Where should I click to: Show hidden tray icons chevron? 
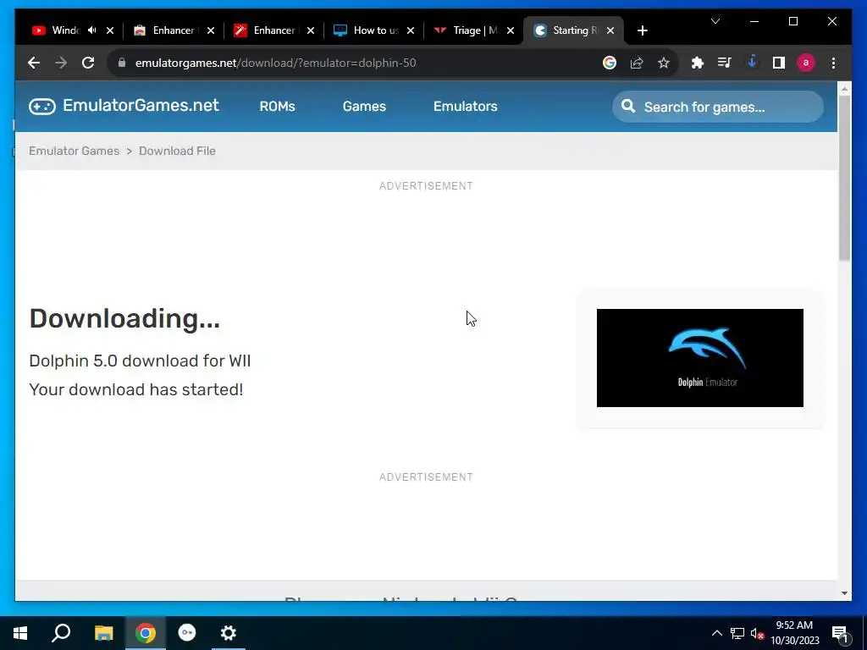(716, 633)
